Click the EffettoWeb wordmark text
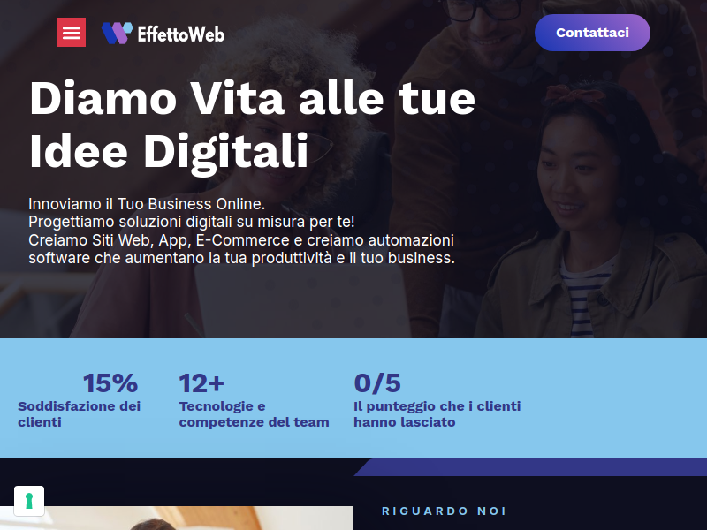The height and width of the screenshot is (530, 707). pyautogui.click(x=181, y=34)
